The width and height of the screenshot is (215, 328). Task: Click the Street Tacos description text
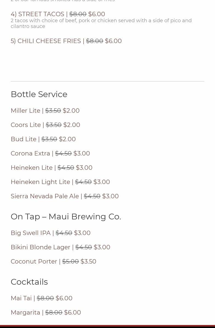pos(101,23)
